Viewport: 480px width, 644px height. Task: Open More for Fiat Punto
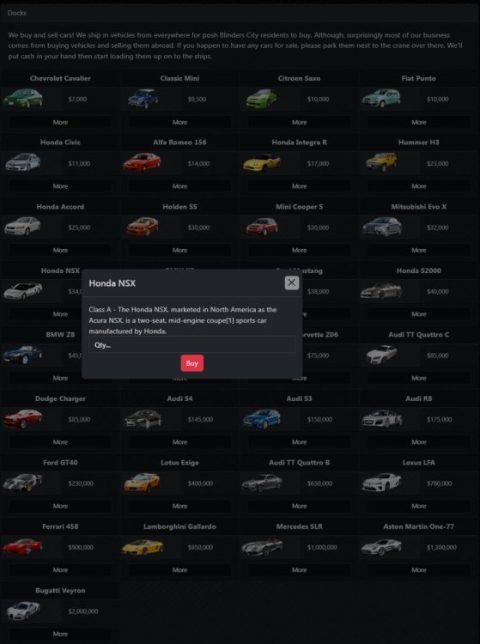[x=419, y=122]
